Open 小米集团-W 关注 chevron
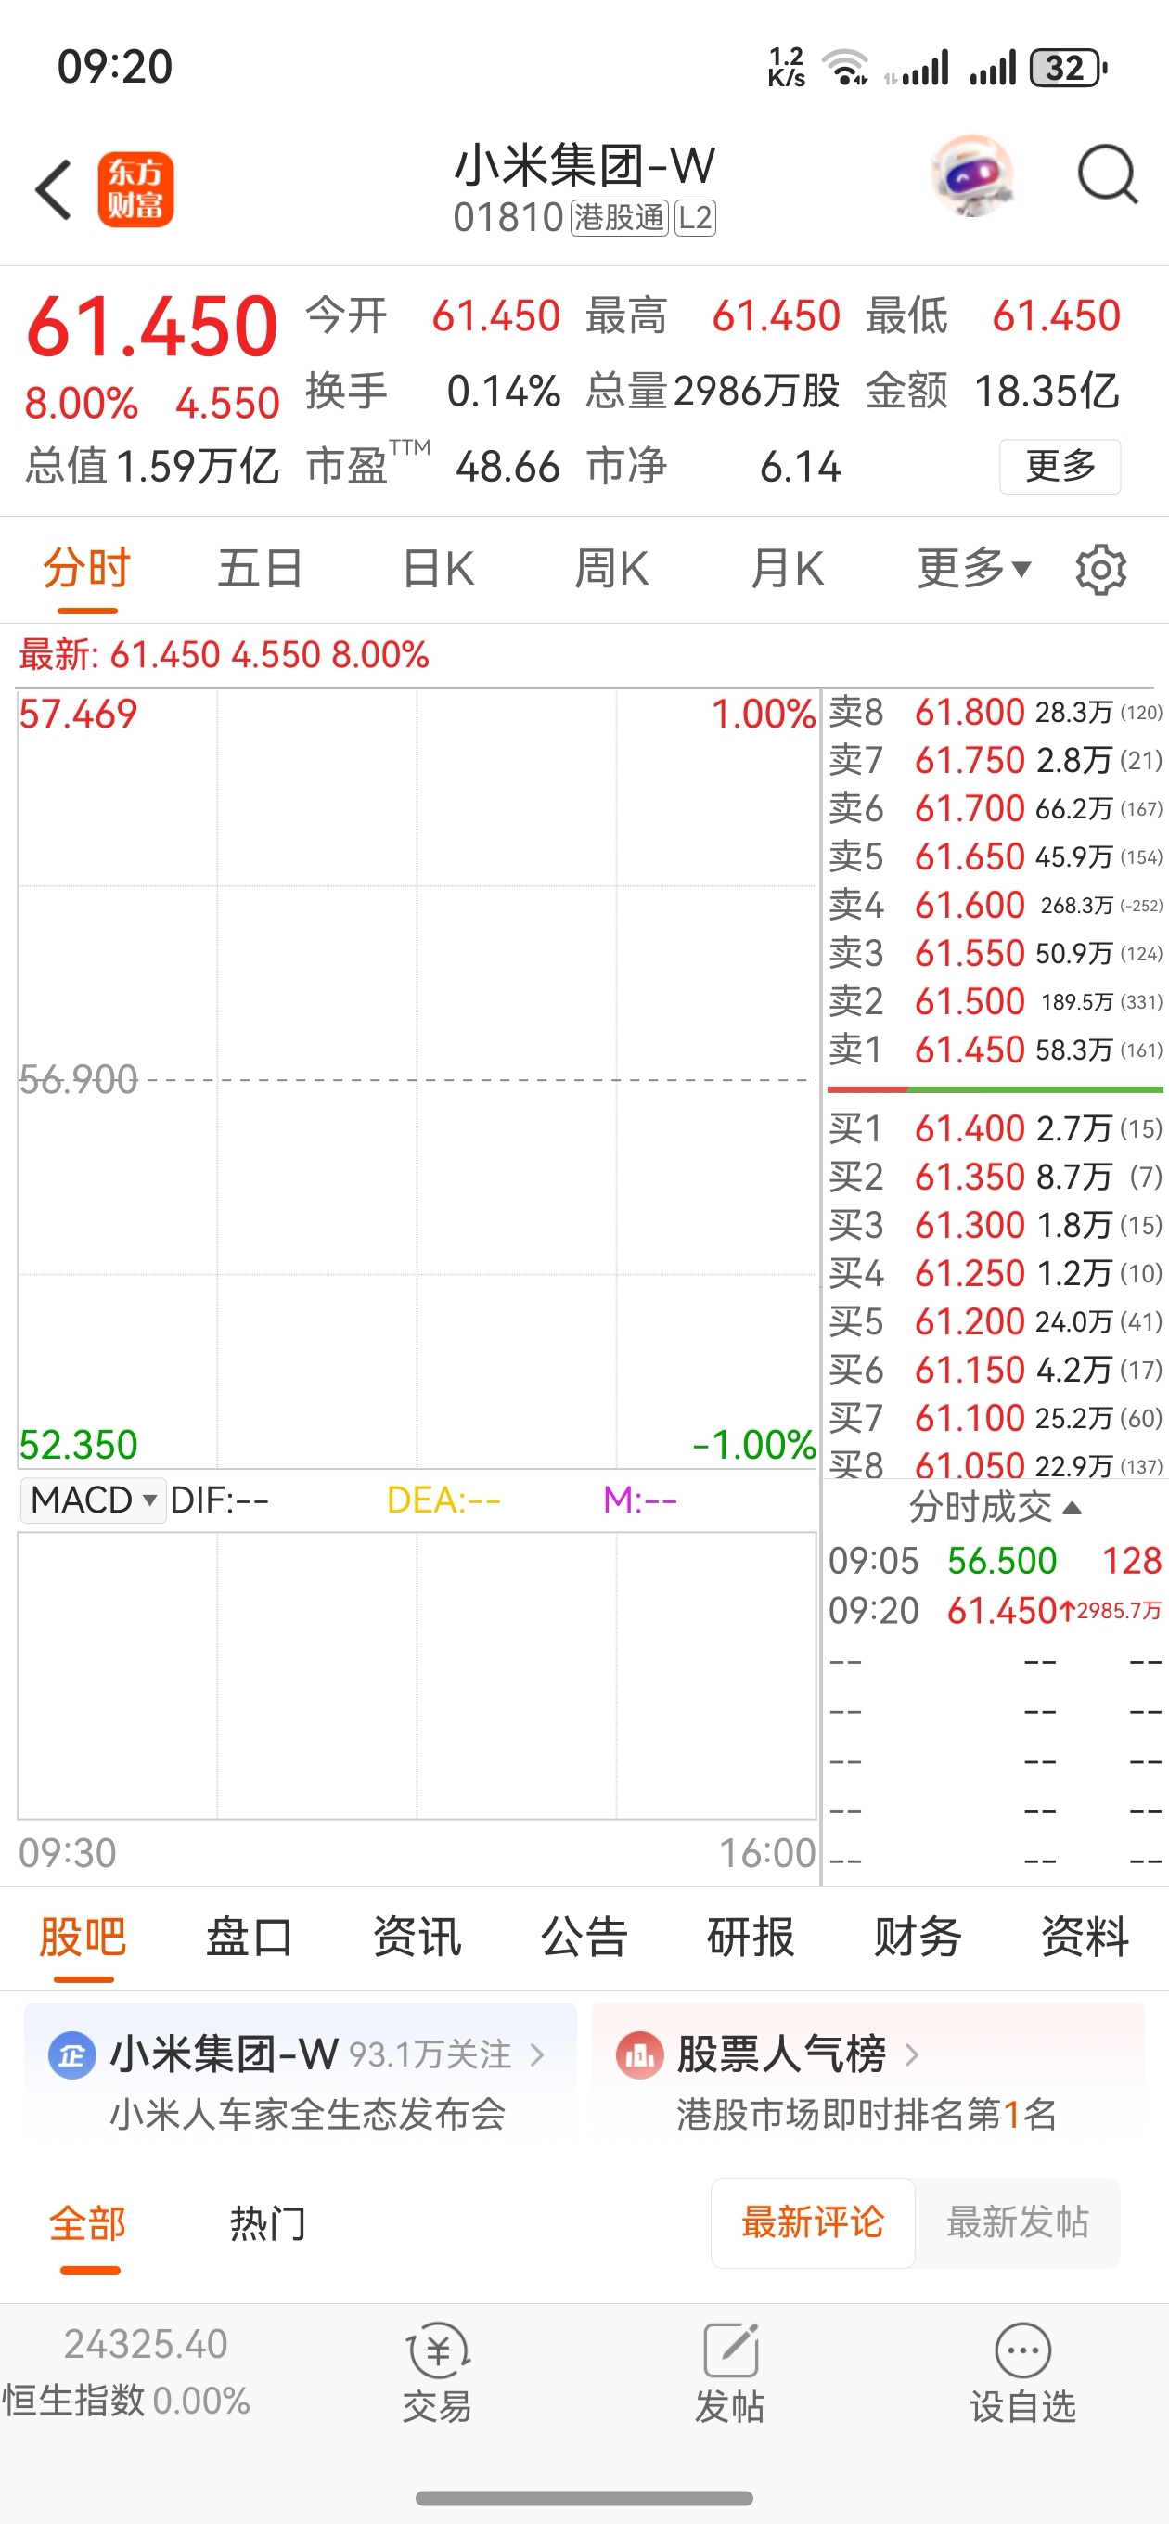Screen dimensions: 1169x2524 click(537, 2054)
